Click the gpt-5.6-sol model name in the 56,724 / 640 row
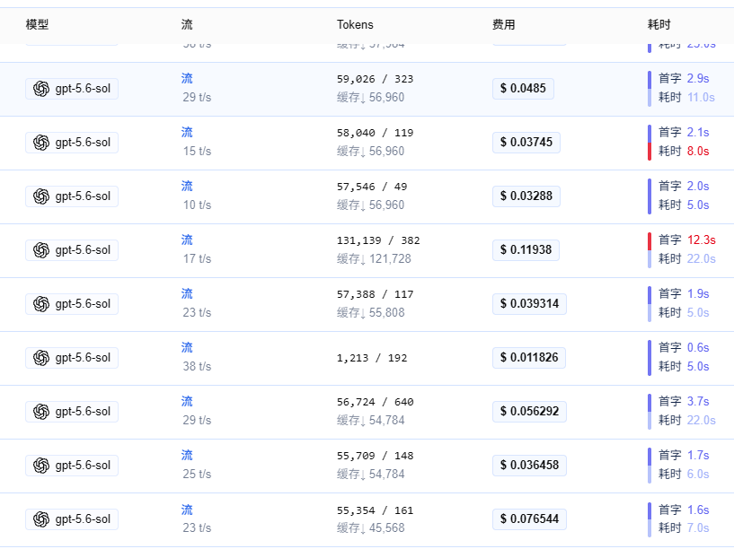Image resolution: width=734 pixels, height=549 pixels. click(x=83, y=412)
